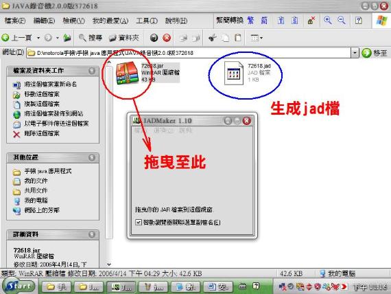Click the first folder taskbar button
391x294 pixels.
(56, 287)
